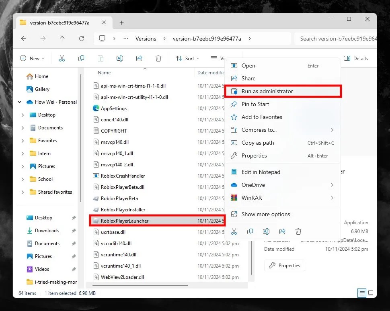This screenshot has height=311, width=390.
Task: Open the New item dropdown
Action: (32, 58)
